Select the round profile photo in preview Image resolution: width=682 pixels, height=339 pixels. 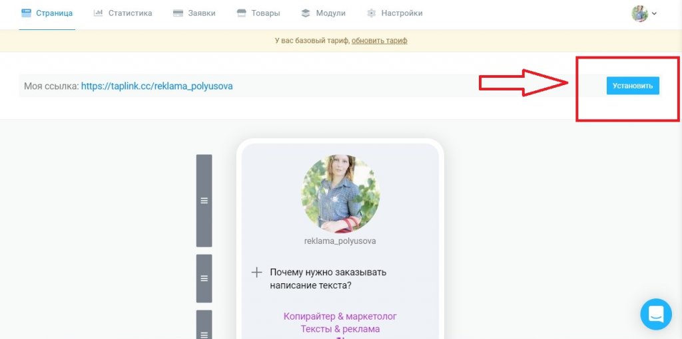point(340,193)
